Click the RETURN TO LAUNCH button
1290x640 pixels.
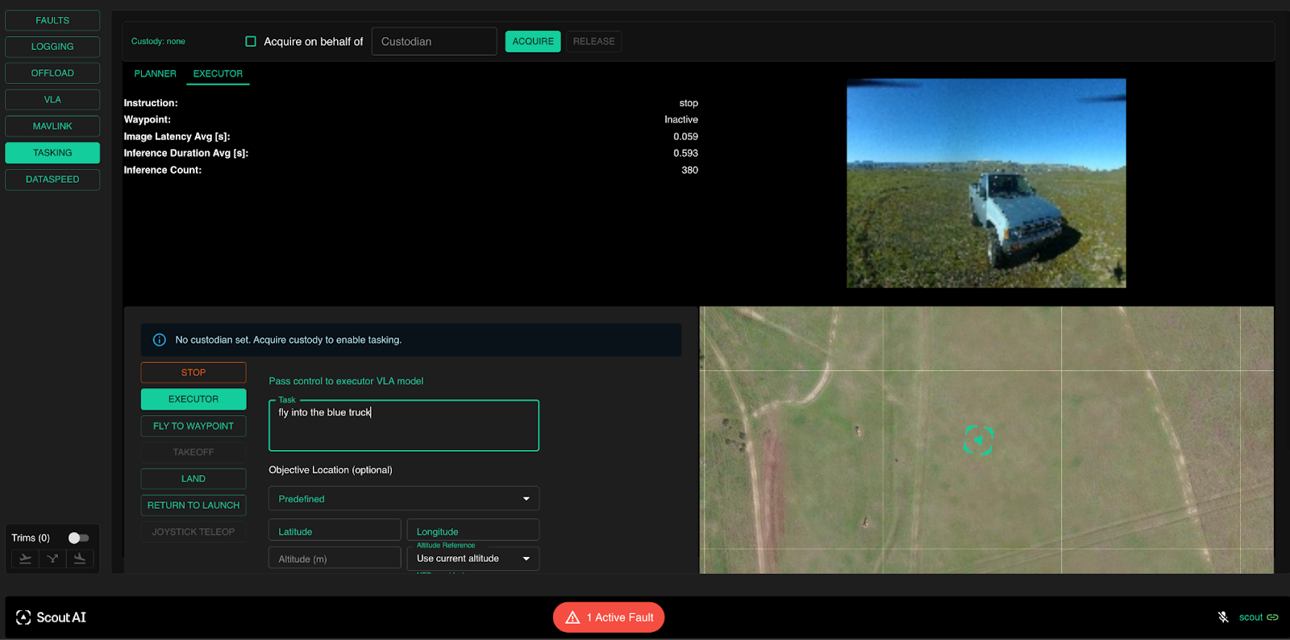click(x=193, y=506)
